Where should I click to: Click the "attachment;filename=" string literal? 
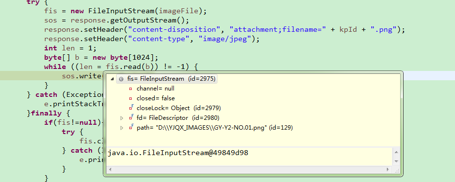tap(278, 29)
